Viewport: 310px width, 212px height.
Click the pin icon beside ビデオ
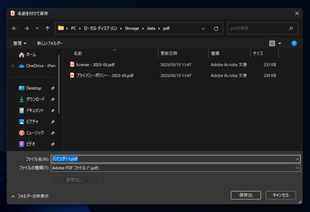53,144
